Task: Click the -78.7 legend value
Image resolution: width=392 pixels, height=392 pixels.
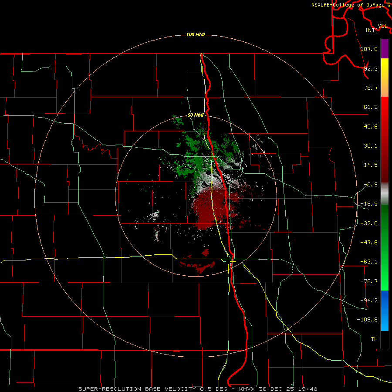Action: click(369, 281)
